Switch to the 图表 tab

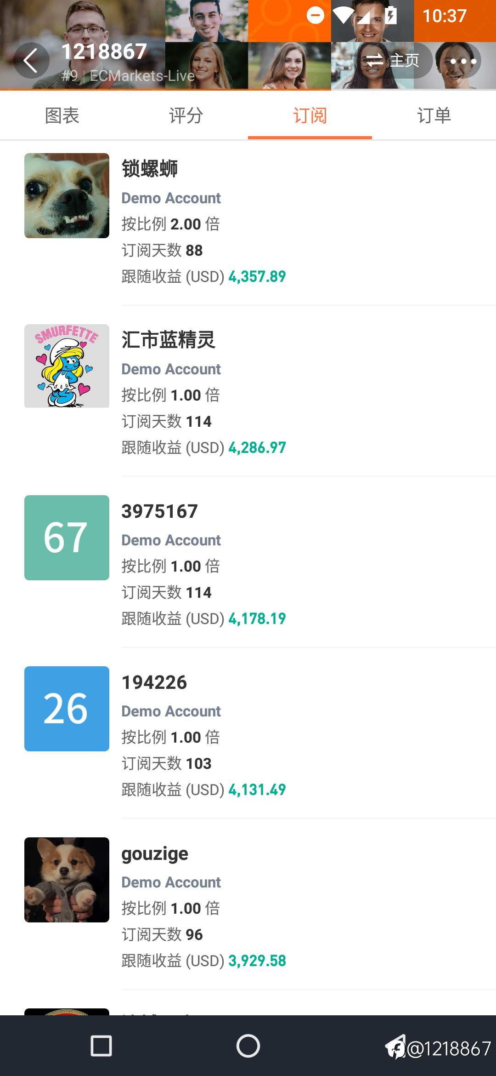tap(62, 115)
